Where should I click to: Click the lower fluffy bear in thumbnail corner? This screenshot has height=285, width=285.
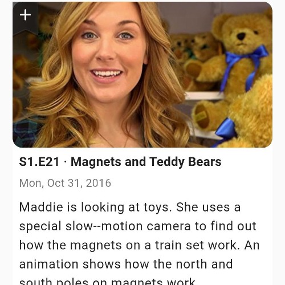(x=251, y=114)
